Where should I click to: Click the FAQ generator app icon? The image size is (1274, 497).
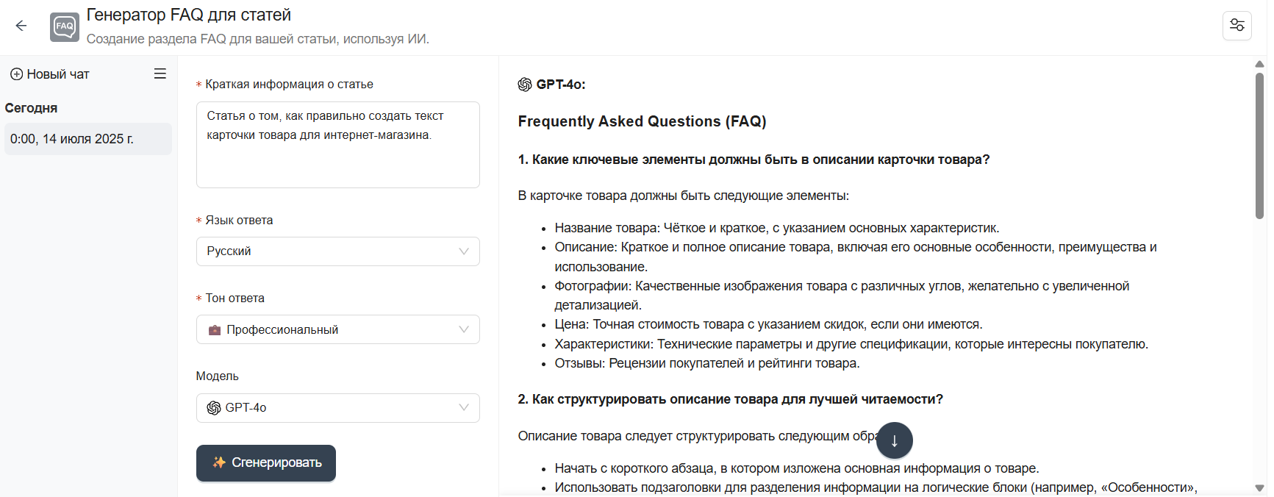65,27
